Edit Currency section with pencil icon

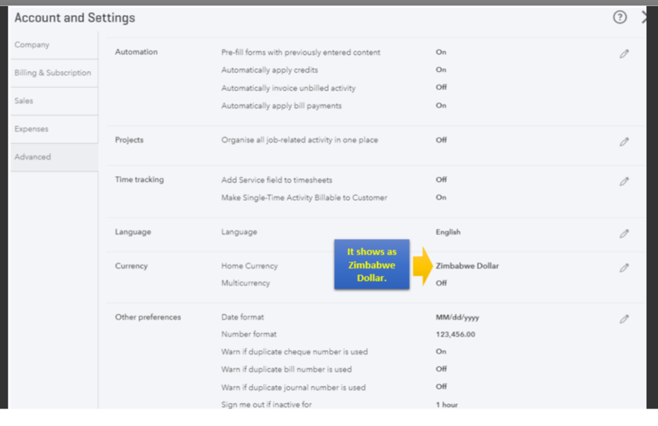(624, 268)
